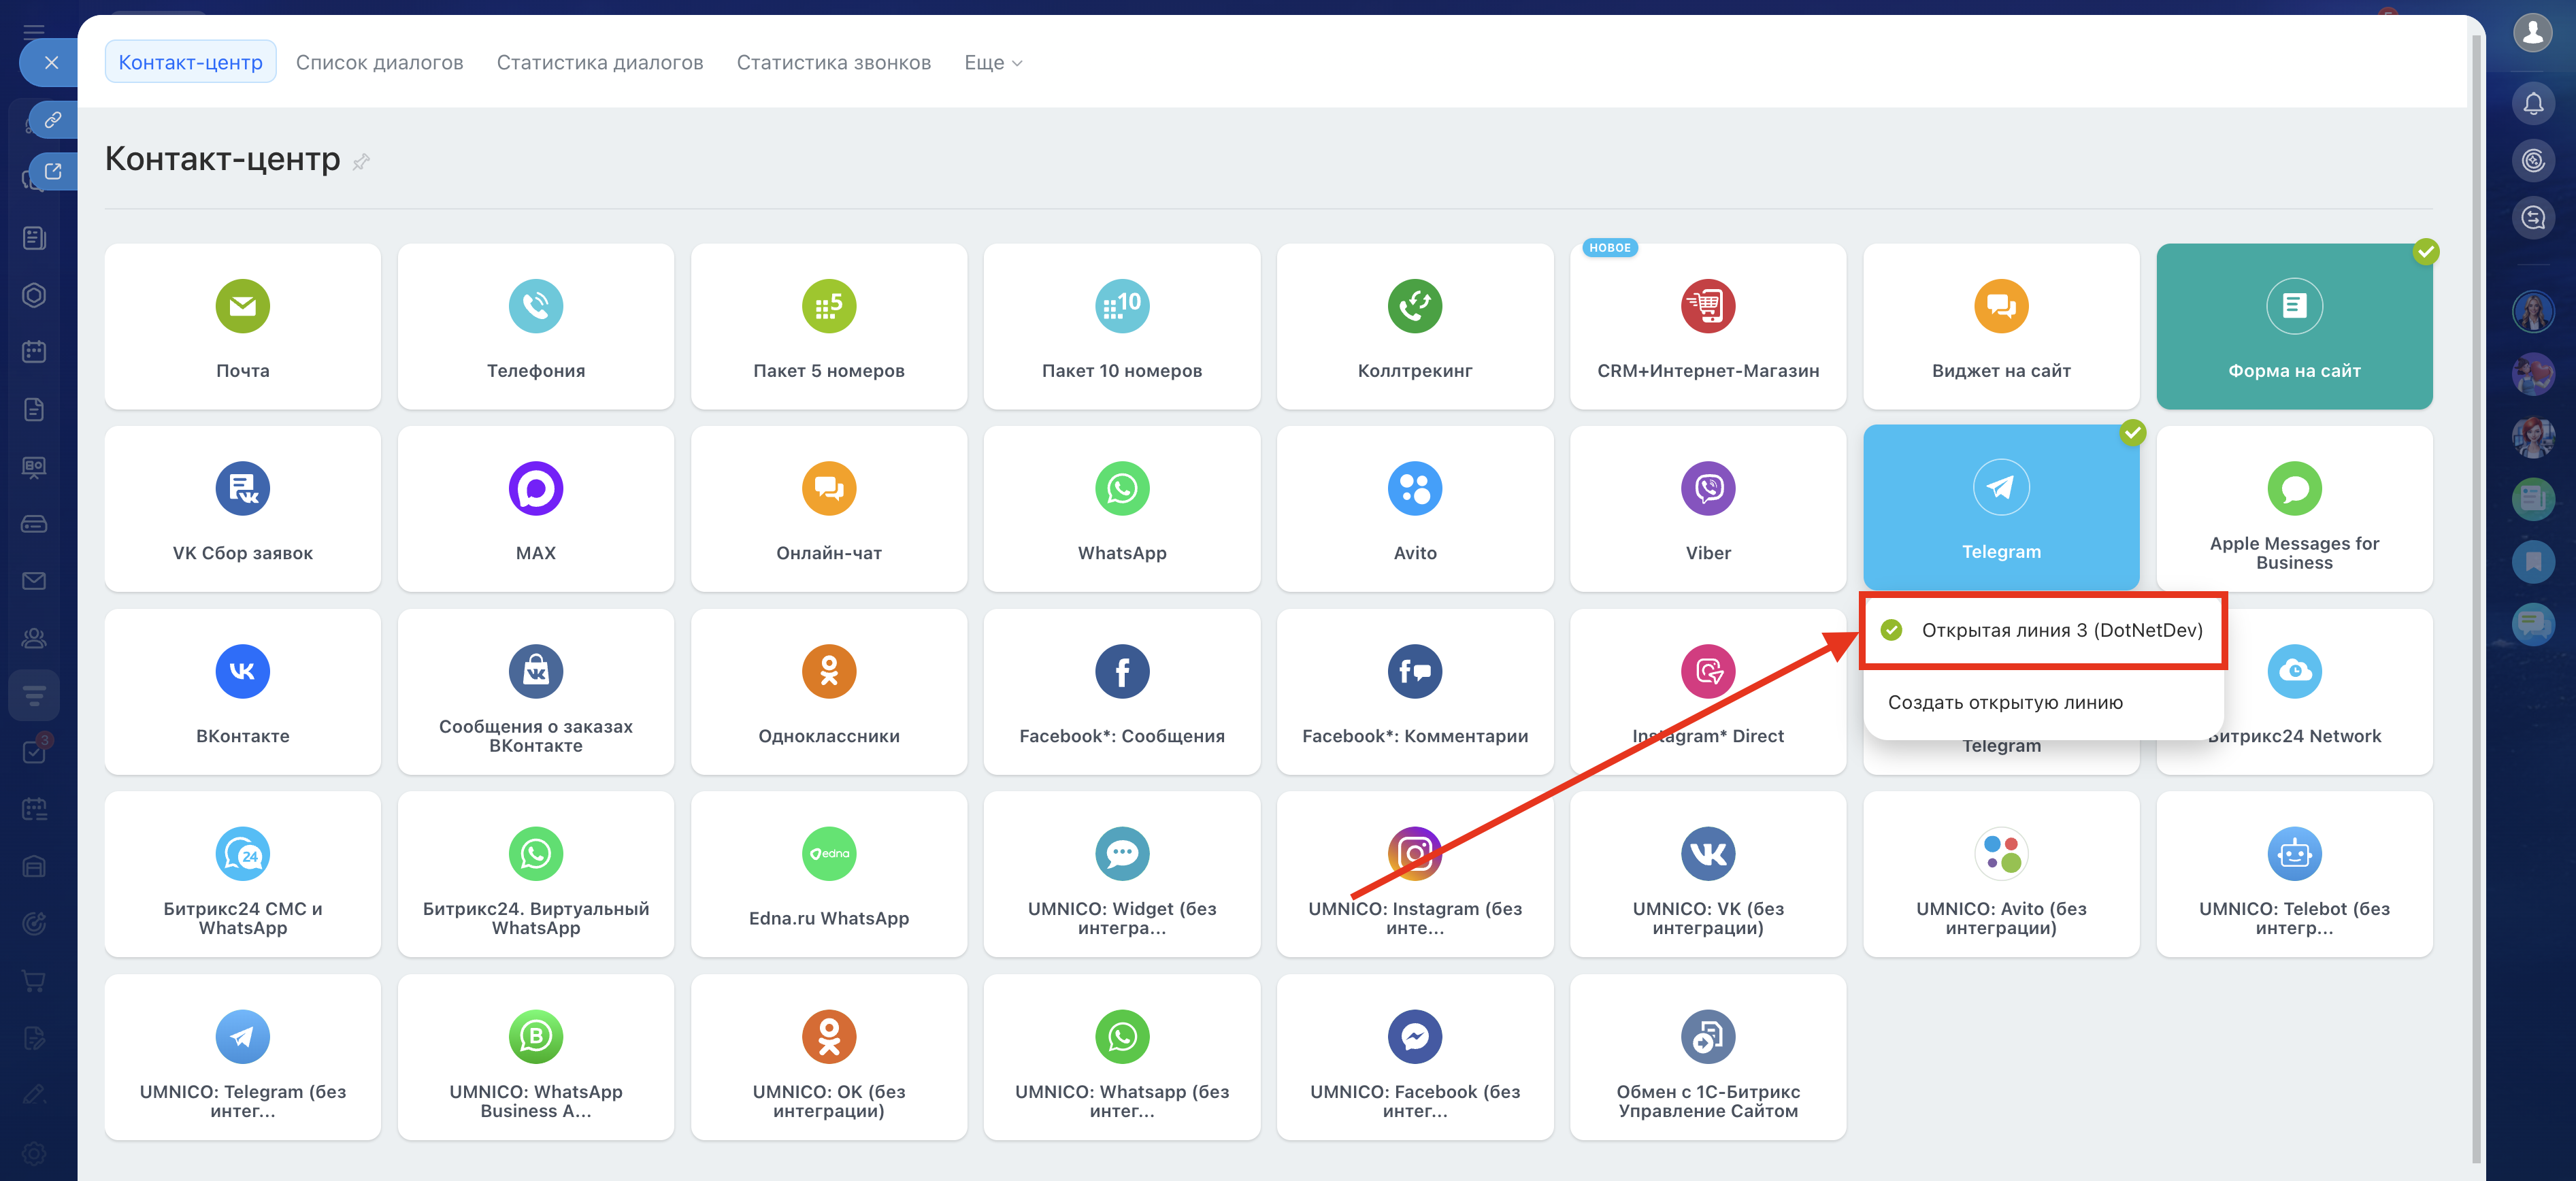The height and width of the screenshot is (1181, 2576).
Task: Pin the Контакт-центр page title
Action: point(361,161)
